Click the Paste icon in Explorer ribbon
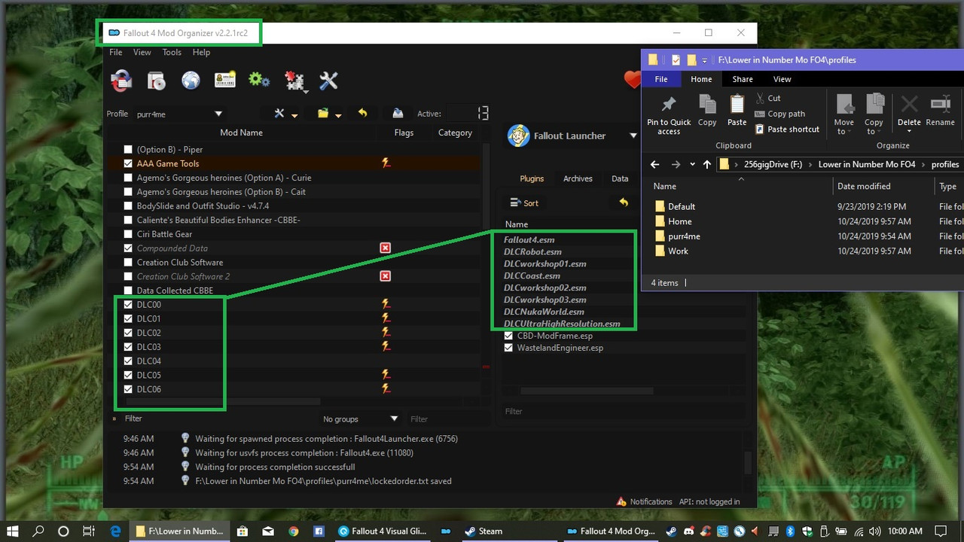 (x=737, y=111)
